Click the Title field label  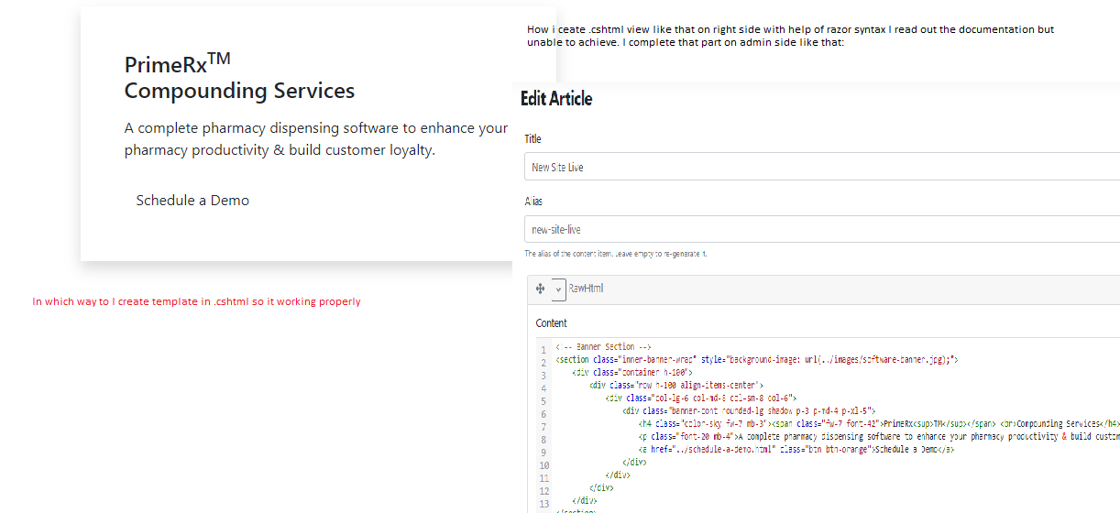[x=533, y=139]
